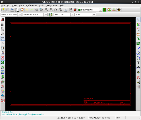This screenshot has width=141, height=120.
Task: Expand the Track 0.203 mm width dropdown
Action: (x=20, y=15)
